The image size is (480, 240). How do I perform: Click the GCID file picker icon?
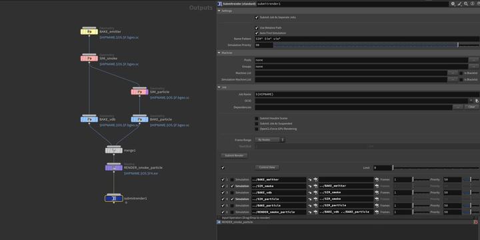477,101
